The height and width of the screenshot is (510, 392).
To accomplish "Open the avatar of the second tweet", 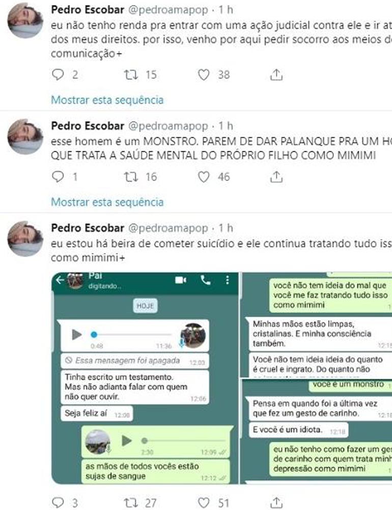I will (25, 136).
